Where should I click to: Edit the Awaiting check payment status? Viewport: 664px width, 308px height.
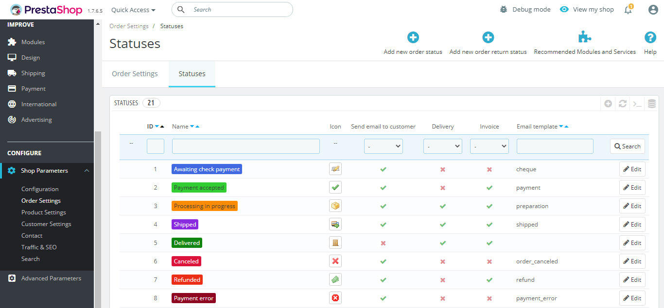pyautogui.click(x=632, y=169)
